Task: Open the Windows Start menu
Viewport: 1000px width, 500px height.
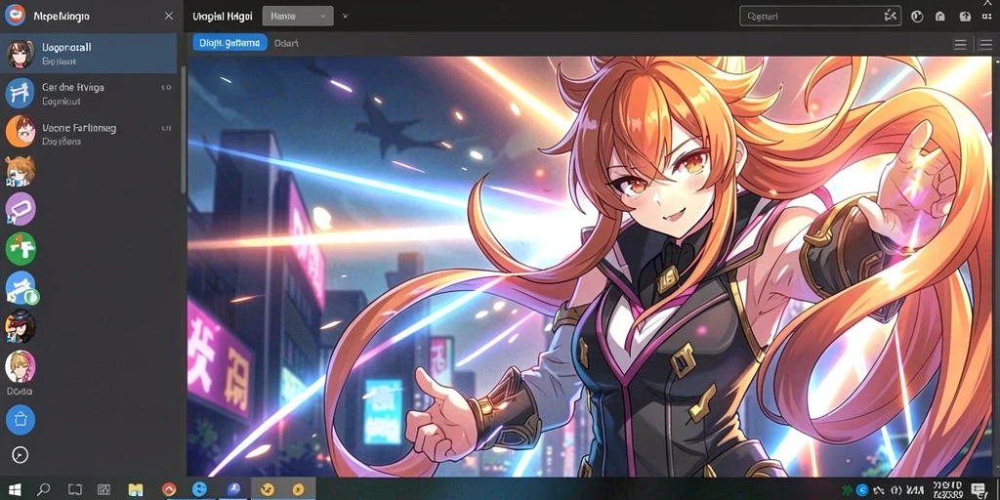Action: 14,489
